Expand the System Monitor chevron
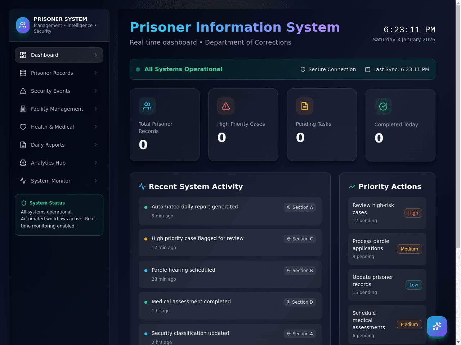Viewport: 461px width, 345px height. click(96, 181)
